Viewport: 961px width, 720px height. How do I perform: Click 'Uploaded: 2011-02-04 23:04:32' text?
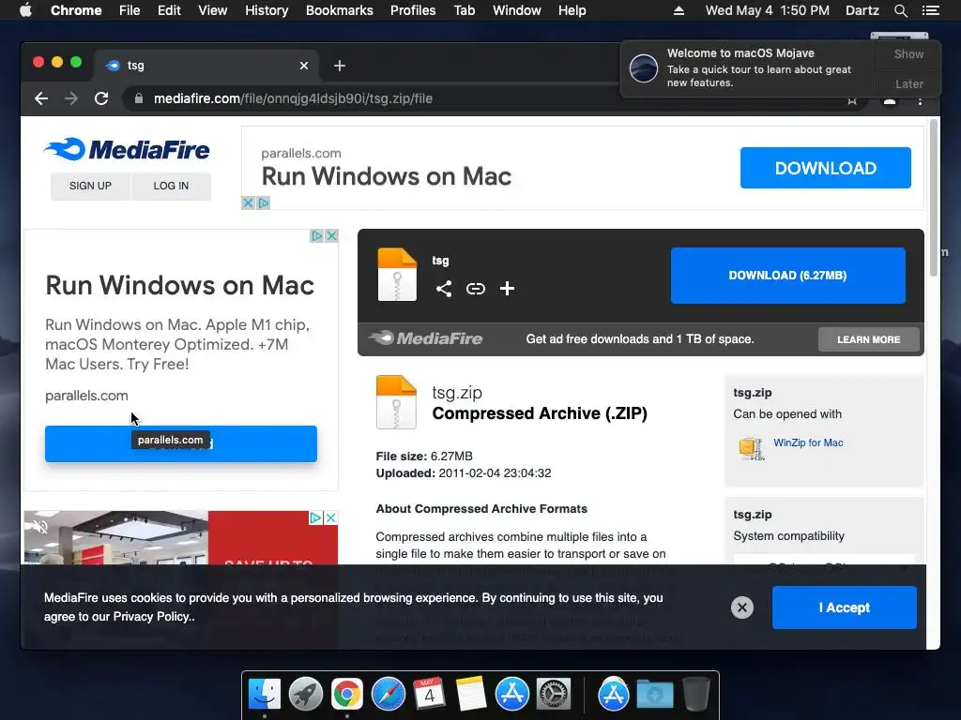point(464,473)
